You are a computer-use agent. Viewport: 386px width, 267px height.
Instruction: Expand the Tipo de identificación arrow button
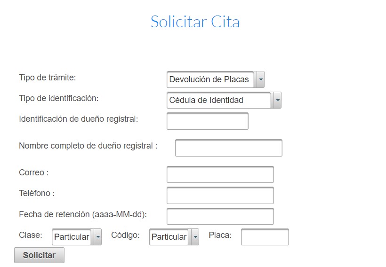(277, 100)
